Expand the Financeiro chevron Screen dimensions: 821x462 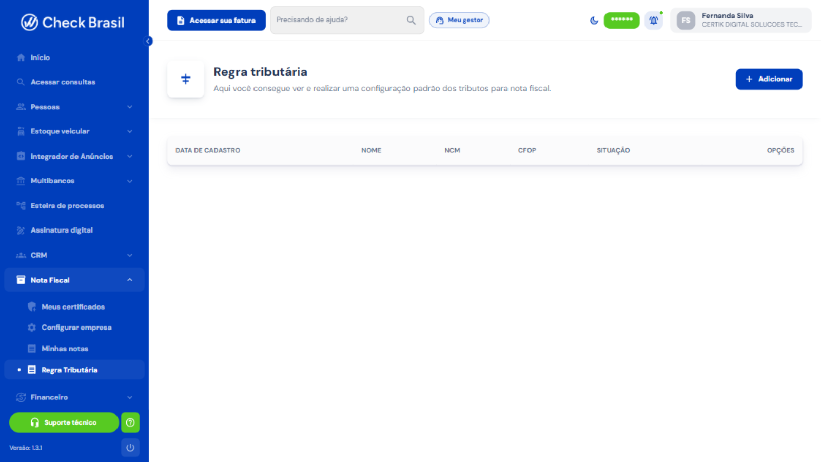(130, 397)
